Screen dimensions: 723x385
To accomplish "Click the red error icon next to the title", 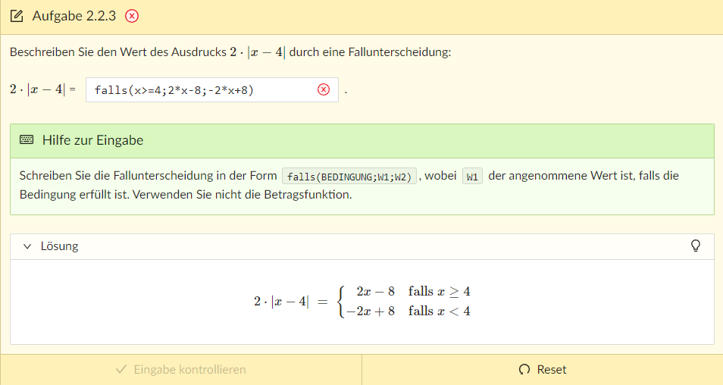I will coord(132,16).
